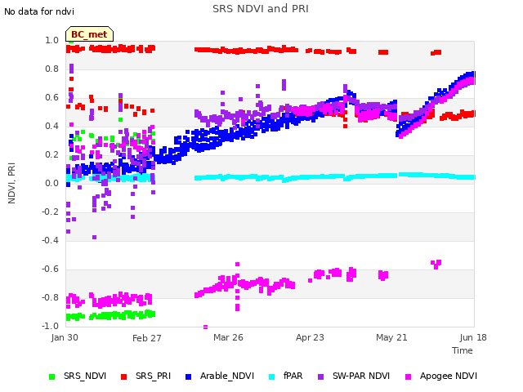Click the 0.0 y-axis tick label
This screenshot has width=523, height=392.
tap(52, 183)
